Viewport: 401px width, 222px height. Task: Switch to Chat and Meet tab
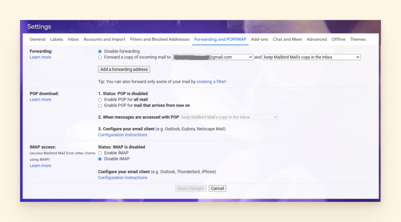pyautogui.click(x=287, y=39)
